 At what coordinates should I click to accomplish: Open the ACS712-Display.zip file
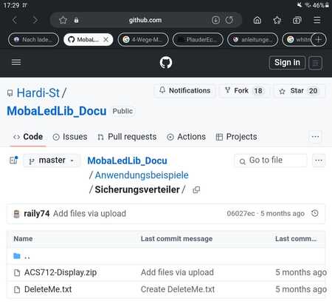click(60, 272)
